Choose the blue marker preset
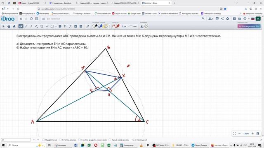 100,26
